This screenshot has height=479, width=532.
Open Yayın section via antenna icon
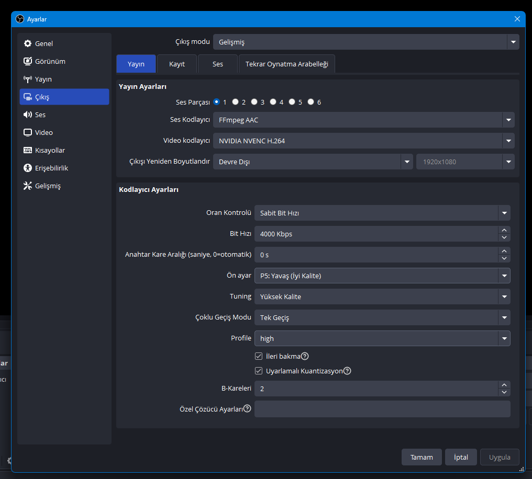[28, 79]
